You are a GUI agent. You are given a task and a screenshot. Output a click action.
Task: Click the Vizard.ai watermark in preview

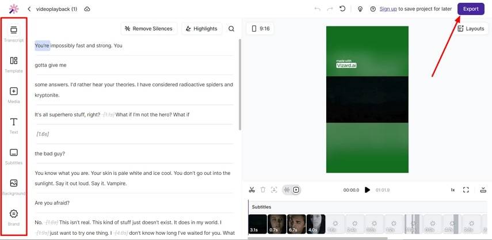tap(346, 64)
